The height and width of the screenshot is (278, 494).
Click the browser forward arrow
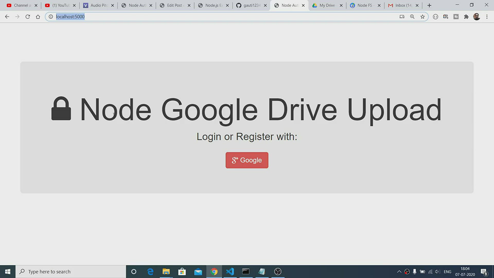(x=17, y=17)
